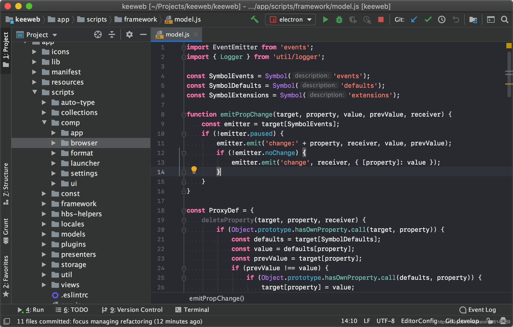
Task: Click the Version Control history icon
Action: 441,19
